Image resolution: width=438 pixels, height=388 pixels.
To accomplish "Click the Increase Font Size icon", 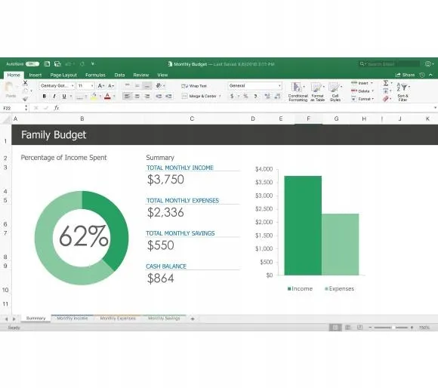I will coord(101,86).
